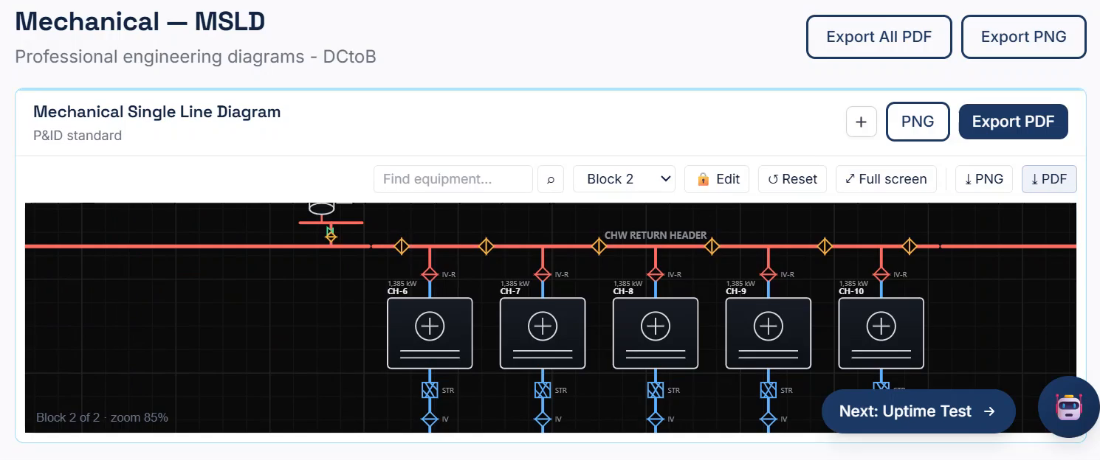Click 'Professional engineering diagrams - DCtoB' text
Viewport: 1100px width, 460px height.
196,57
